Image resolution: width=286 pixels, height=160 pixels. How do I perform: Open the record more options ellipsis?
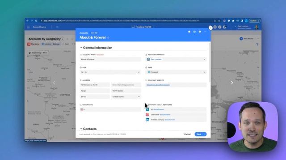(x=205, y=32)
